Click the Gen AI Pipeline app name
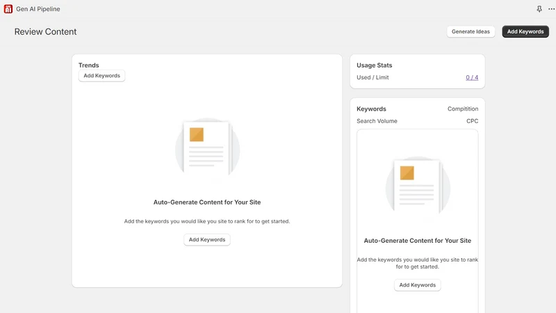This screenshot has height=313, width=556. (38, 9)
